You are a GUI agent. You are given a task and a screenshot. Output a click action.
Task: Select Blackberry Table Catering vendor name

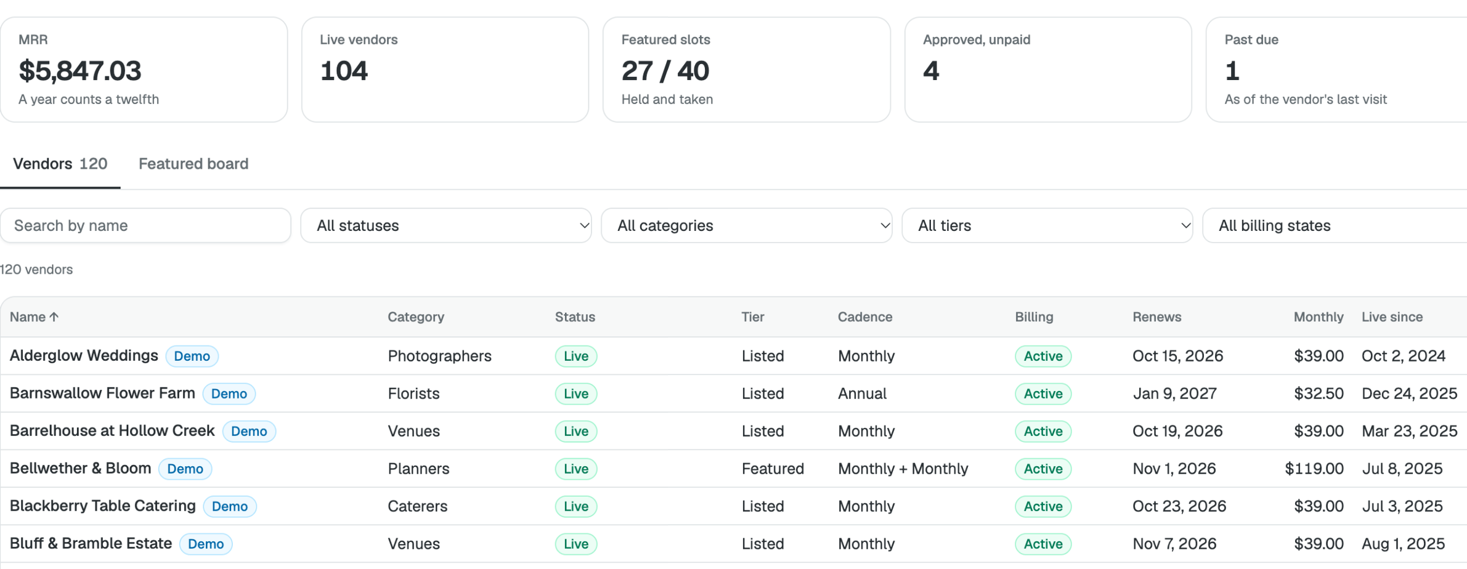pos(103,506)
